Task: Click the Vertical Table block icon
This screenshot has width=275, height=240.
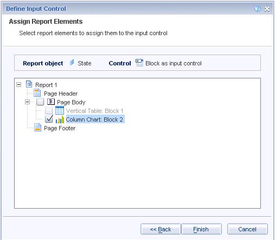Action: [60, 110]
